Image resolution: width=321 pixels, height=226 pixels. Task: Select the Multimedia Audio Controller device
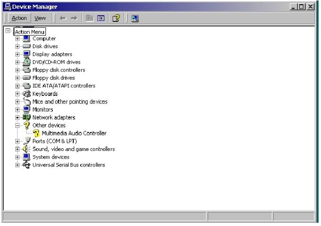click(x=74, y=134)
